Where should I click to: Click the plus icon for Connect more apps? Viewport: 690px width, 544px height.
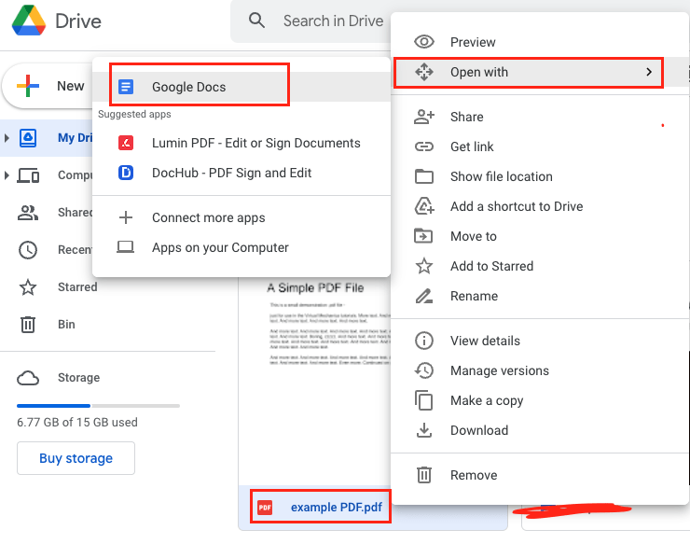pyautogui.click(x=126, y=217)
